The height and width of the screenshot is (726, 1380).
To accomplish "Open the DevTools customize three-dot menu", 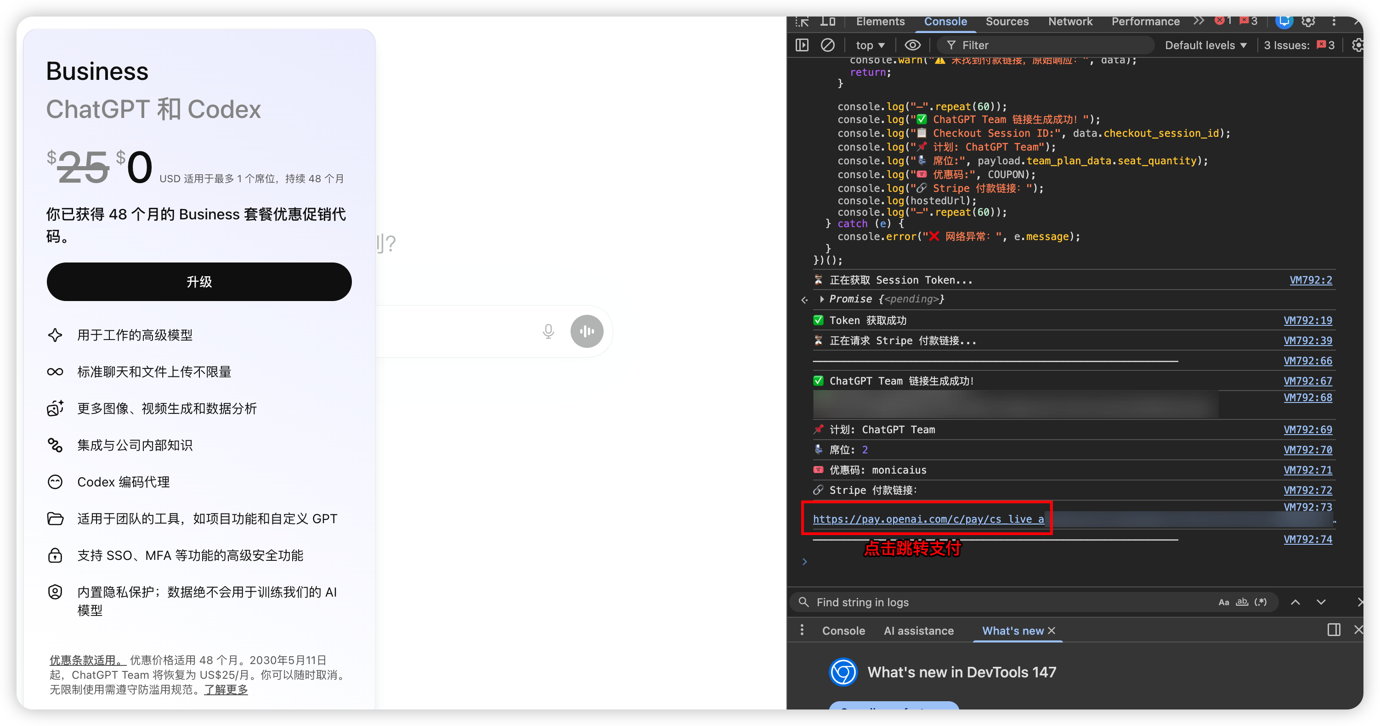I will [1334, 22].
